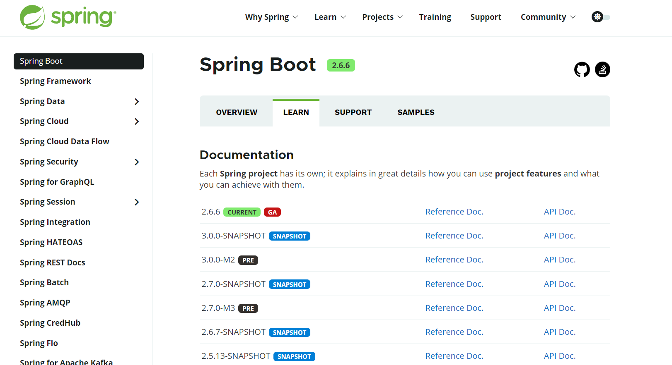The height and width of the screenshot is (365, 672).
Task: Click version text 2.7.0-SNAPSHOT
Action: click(233, 284)
